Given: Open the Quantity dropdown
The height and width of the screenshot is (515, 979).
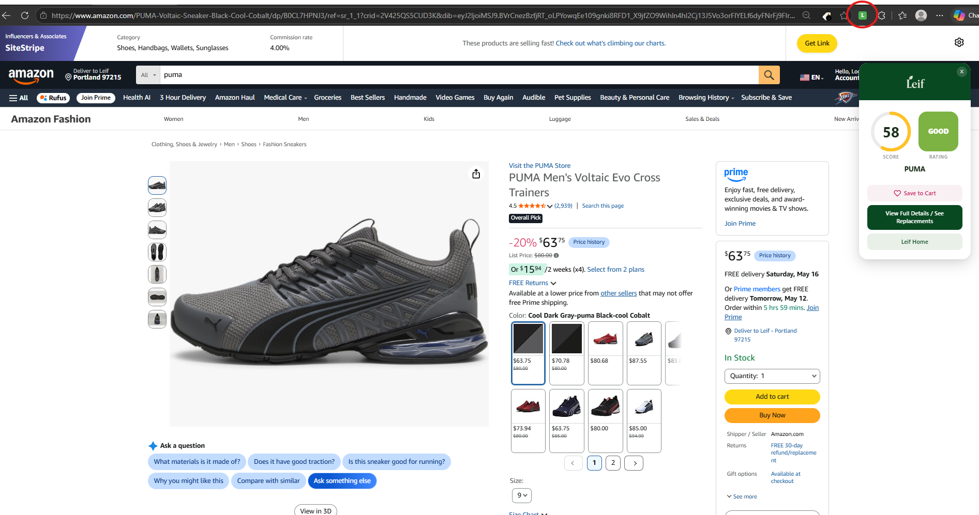Looking at the screenshot, I should 772,376.
